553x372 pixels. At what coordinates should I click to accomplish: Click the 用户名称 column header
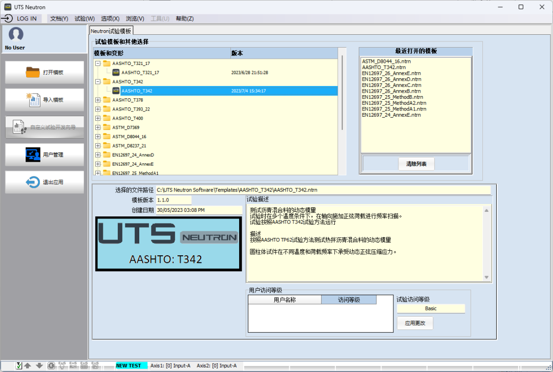285,300
